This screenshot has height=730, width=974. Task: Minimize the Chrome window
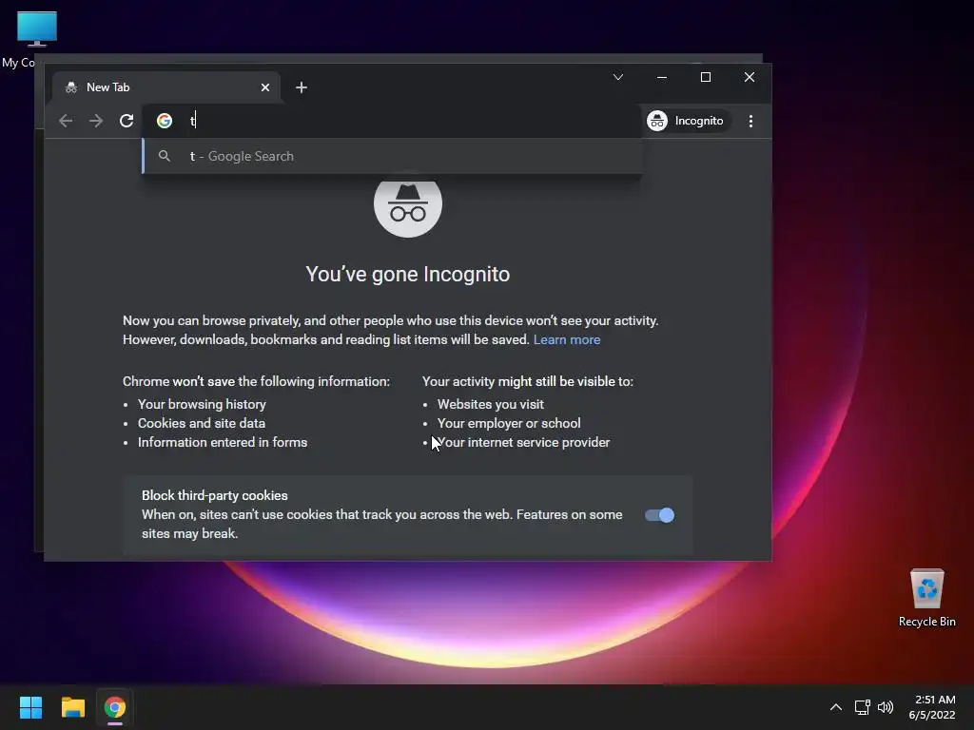[x=662, y=77]
